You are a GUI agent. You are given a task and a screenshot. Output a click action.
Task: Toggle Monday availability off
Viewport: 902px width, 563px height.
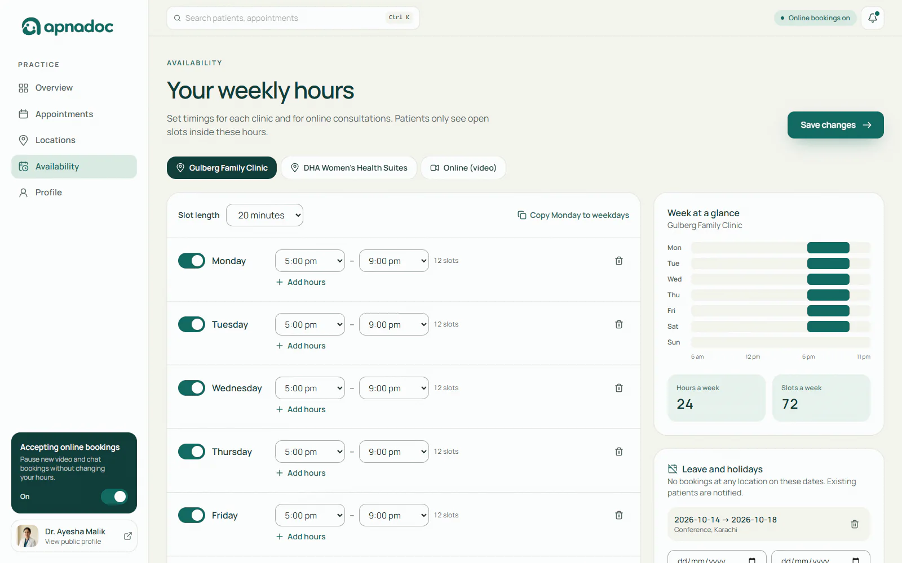click(x=192, y=261)
